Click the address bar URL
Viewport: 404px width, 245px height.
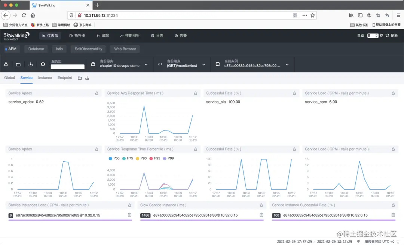[x=101, y=15]
